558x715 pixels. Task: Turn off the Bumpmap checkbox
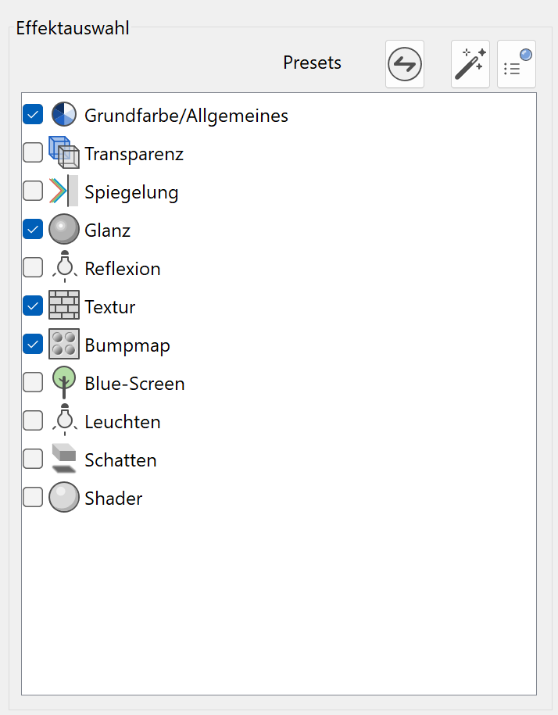pyautogui.click(x=33, y=344)
